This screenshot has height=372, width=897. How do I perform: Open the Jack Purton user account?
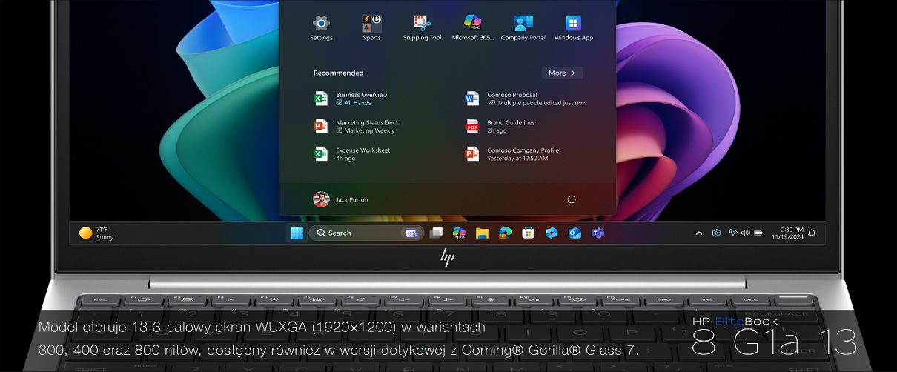point(341,199)
